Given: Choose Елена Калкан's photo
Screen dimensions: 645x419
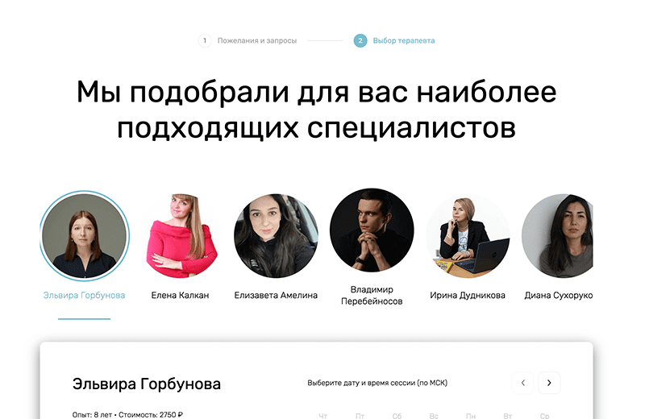Looking at the screenshot, I should click(x=181, y=235).
